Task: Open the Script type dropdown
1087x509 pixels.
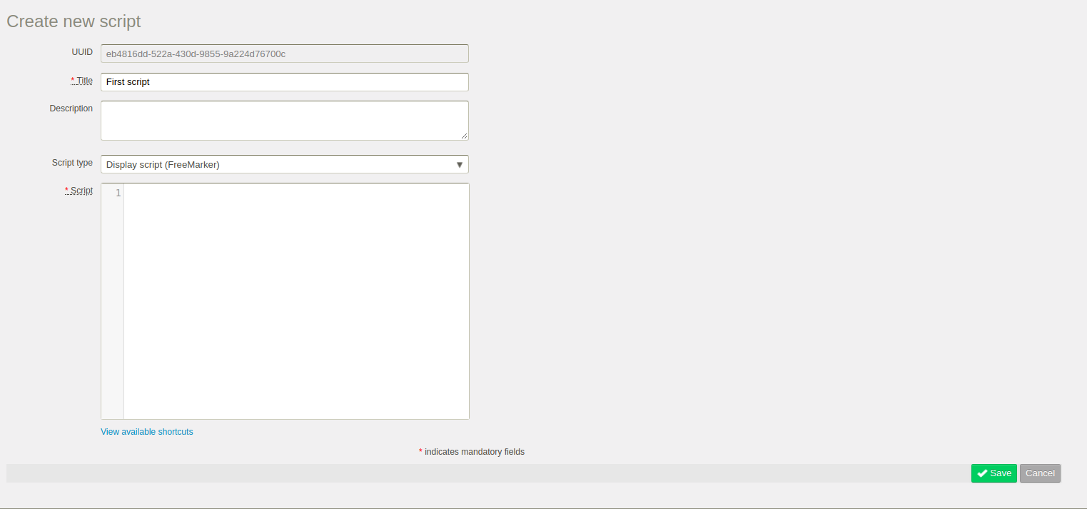Action: point(285,164)
